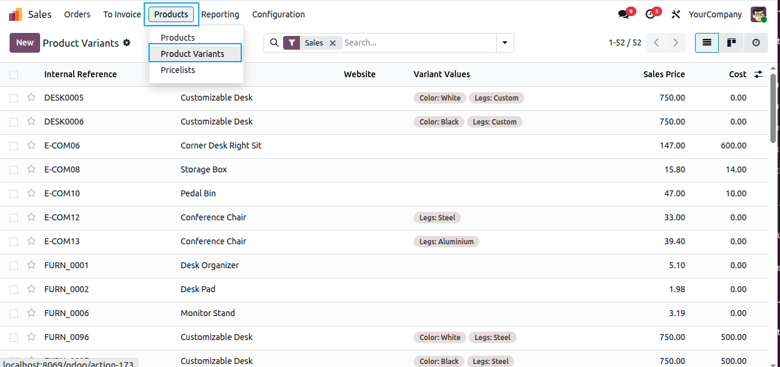Star the DESK0005 product as favorite
780x367 pixels.
click(31, 98)
